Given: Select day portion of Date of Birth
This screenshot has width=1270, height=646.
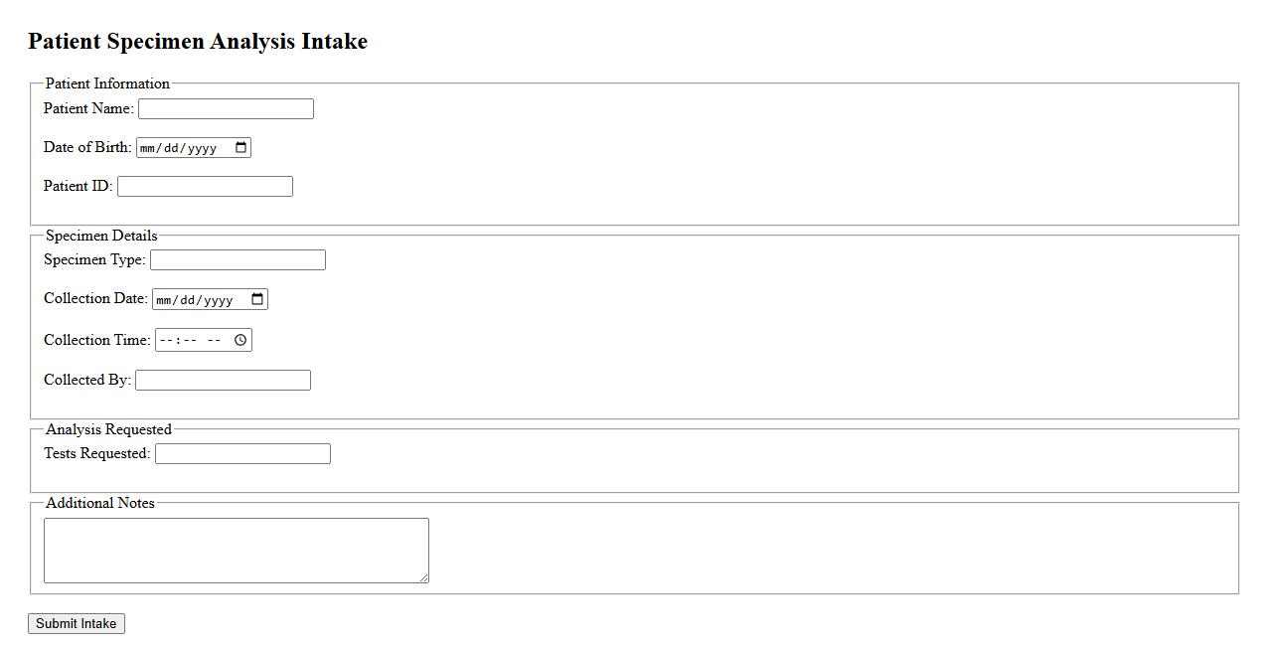Looking at the screenshot, I should click(174, 149).
